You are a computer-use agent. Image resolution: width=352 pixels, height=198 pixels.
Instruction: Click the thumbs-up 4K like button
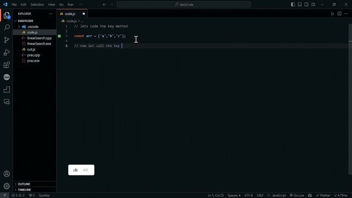(x=81, y=170)
